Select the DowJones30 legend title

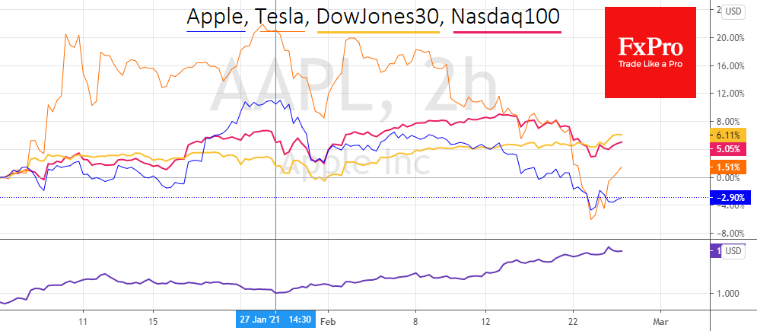pos(379,18)
